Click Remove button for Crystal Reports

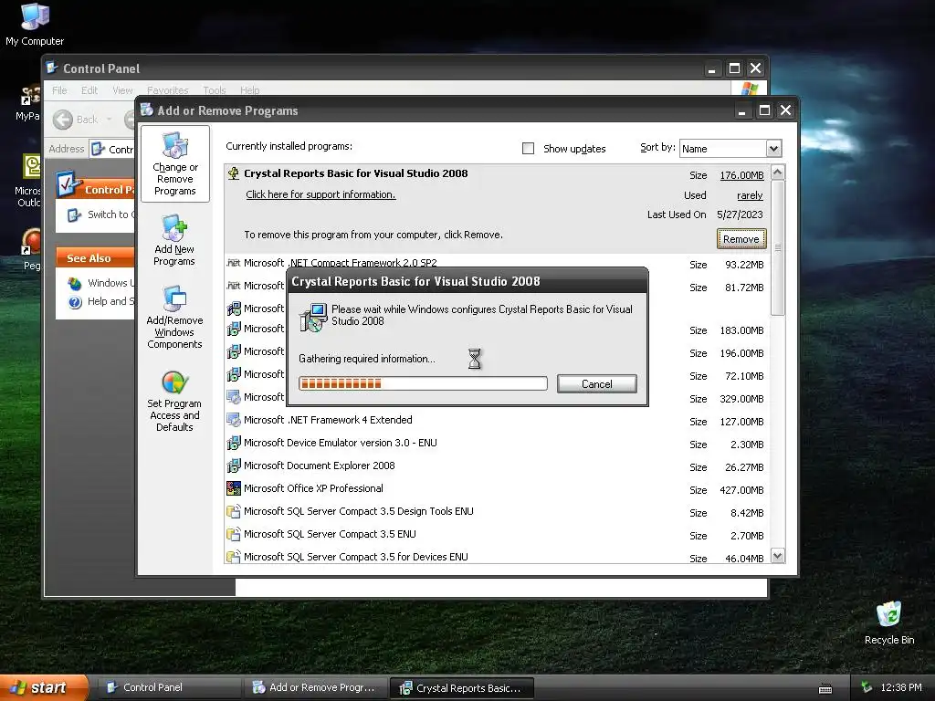click(x=741, y=239)
